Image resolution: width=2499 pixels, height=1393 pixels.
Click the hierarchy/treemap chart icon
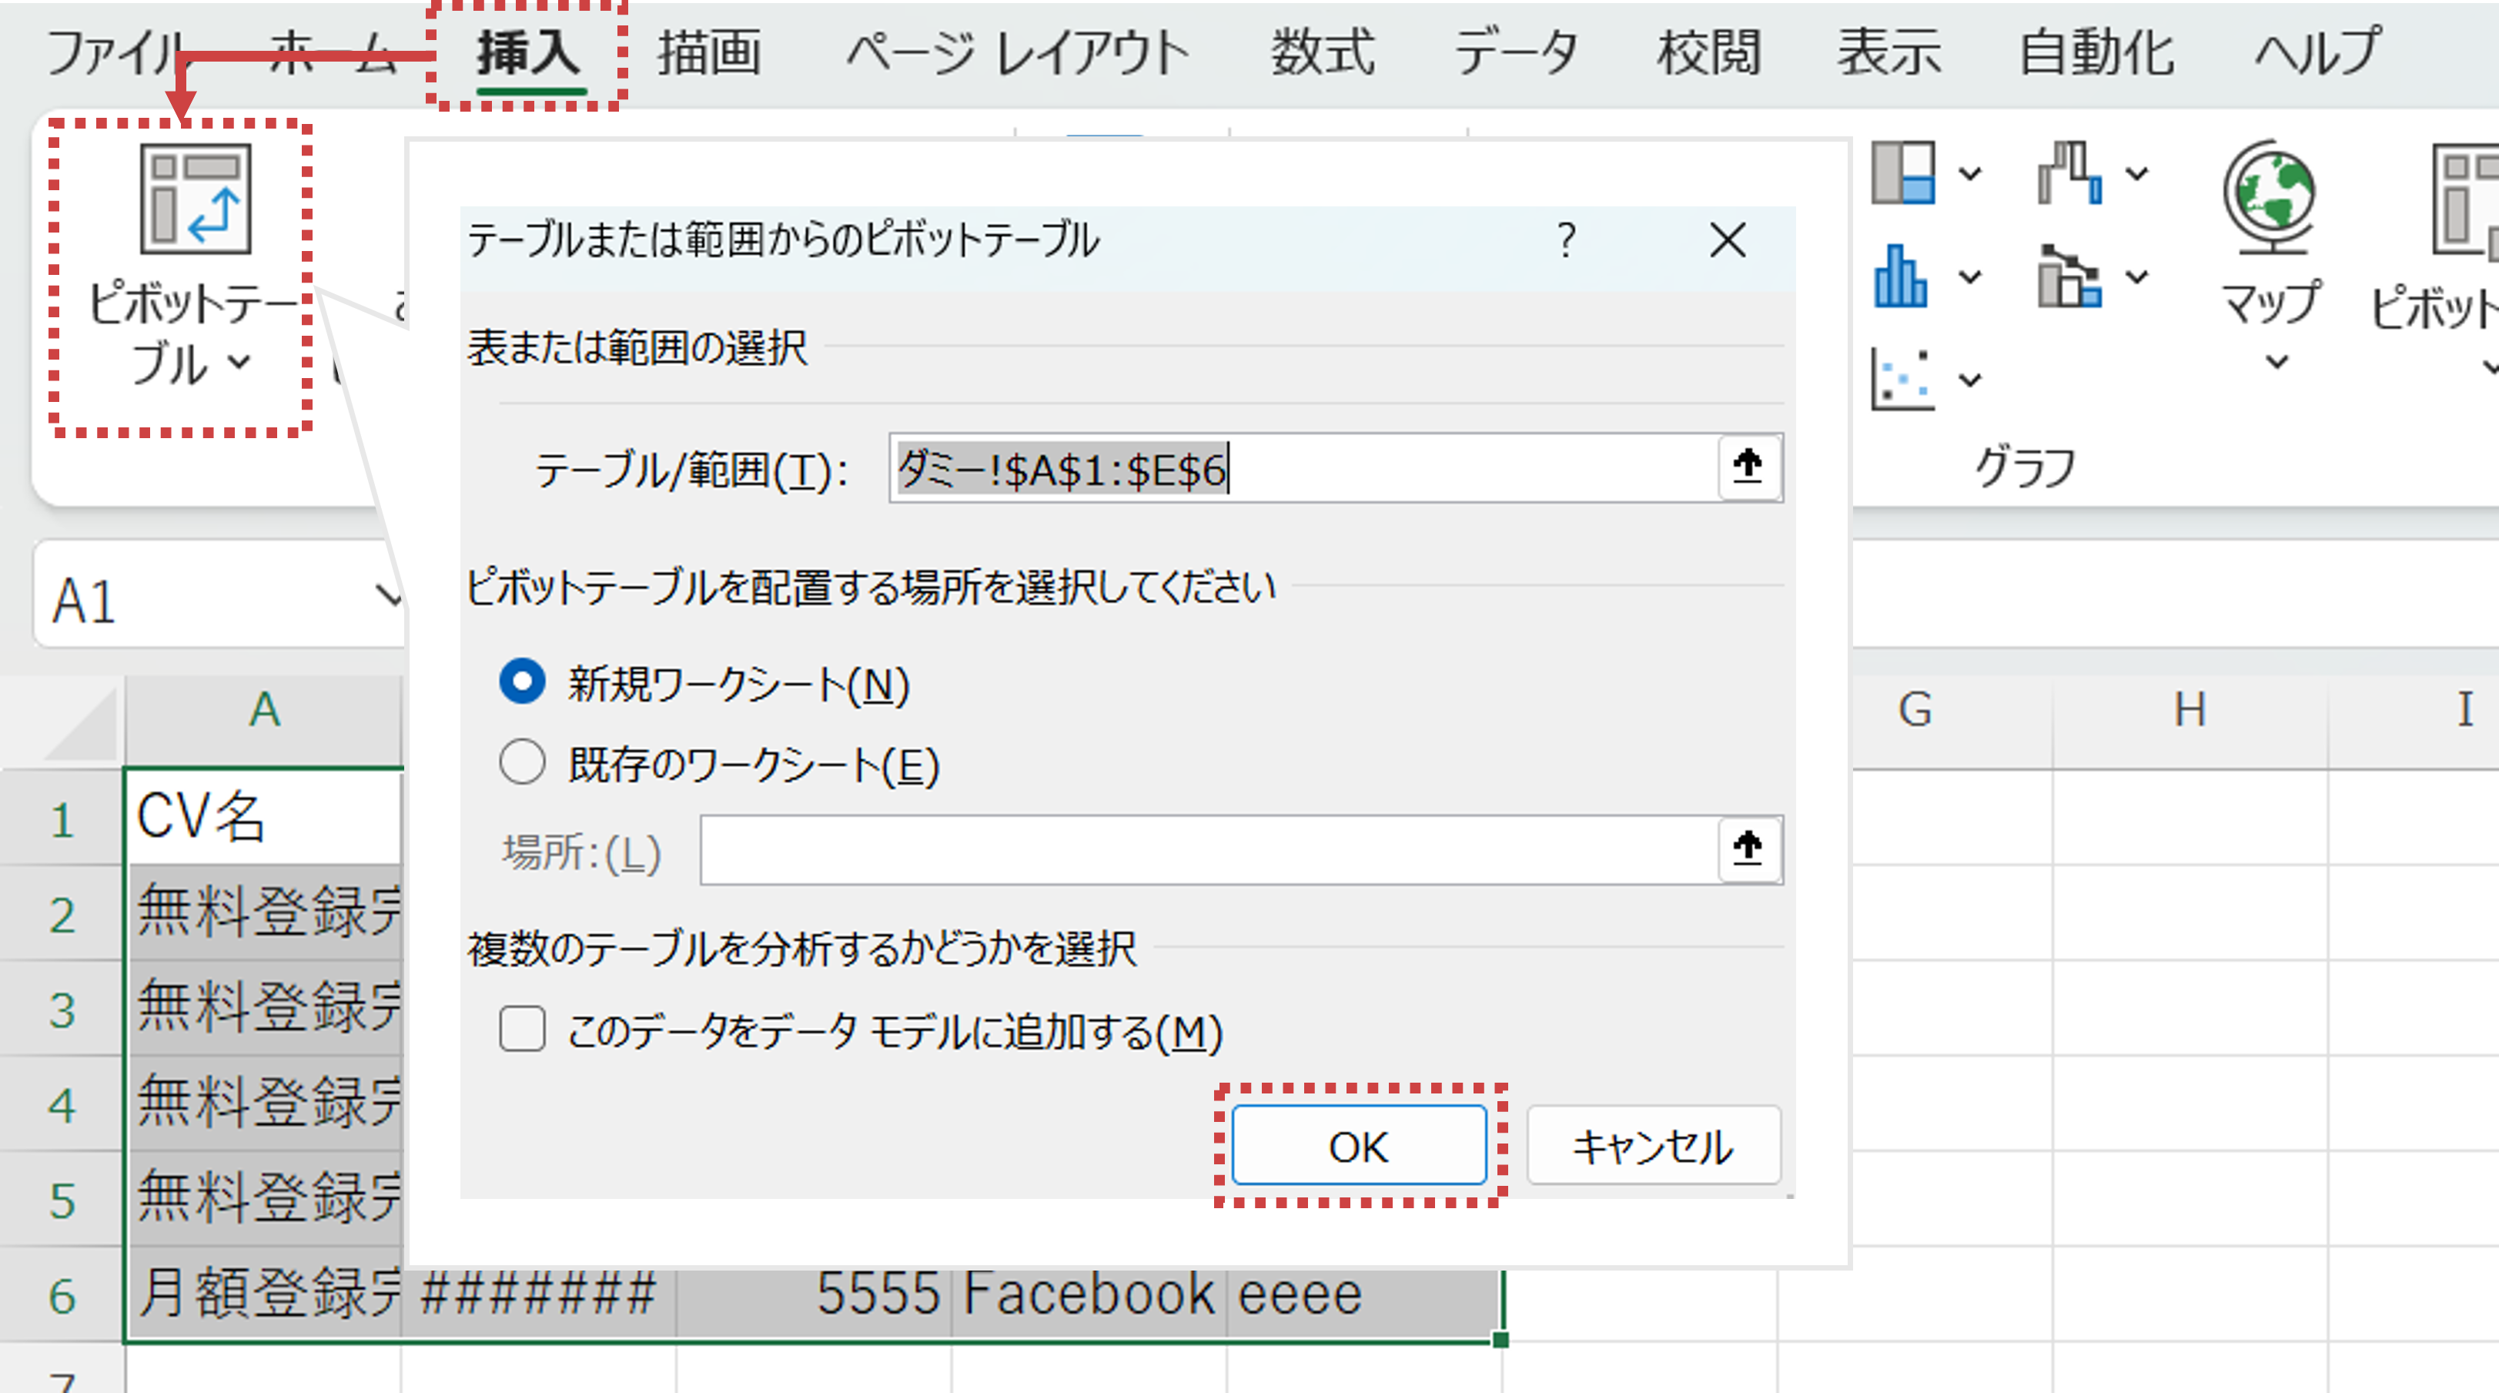pos(1902,173)
